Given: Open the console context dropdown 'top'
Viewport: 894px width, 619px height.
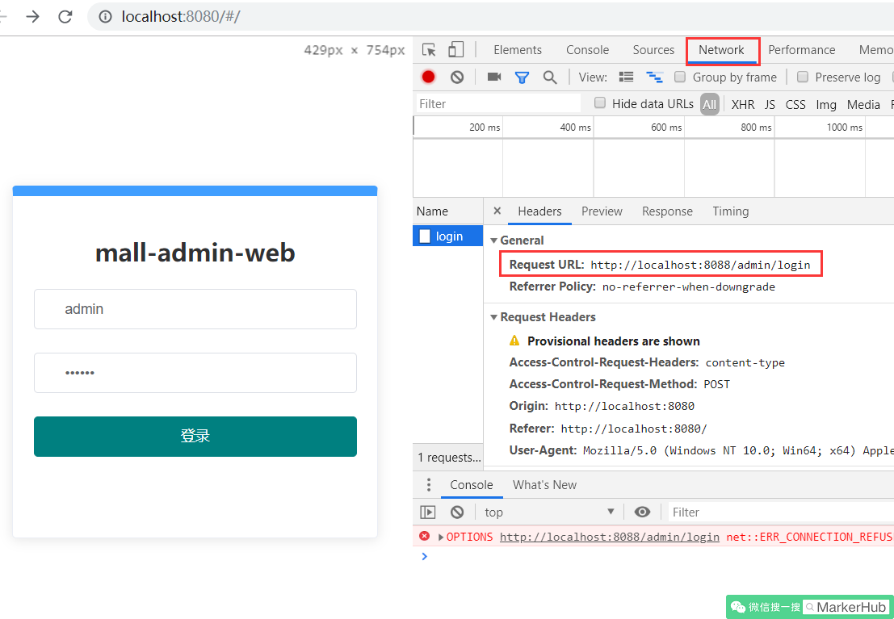Looking at the screenshot, I should pyautogui.click(x=549, y=512).
